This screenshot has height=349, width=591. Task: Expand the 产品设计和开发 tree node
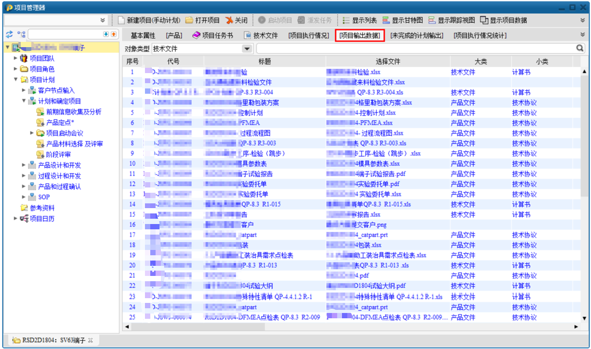click(x=24, y=165)
